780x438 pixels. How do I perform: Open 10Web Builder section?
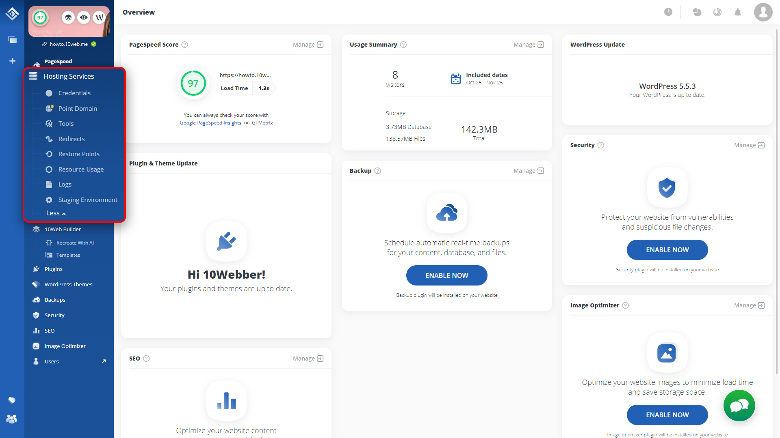click(x=63, y=230)
